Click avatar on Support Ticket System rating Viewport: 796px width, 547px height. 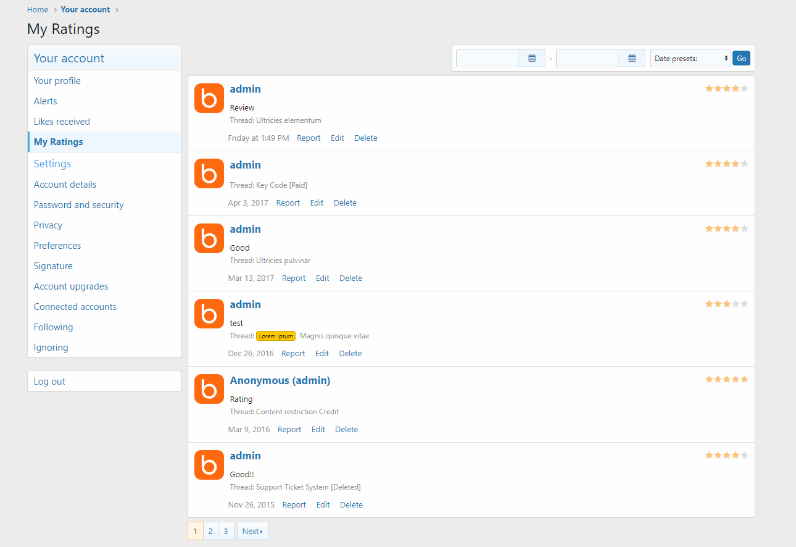[209, 465]
